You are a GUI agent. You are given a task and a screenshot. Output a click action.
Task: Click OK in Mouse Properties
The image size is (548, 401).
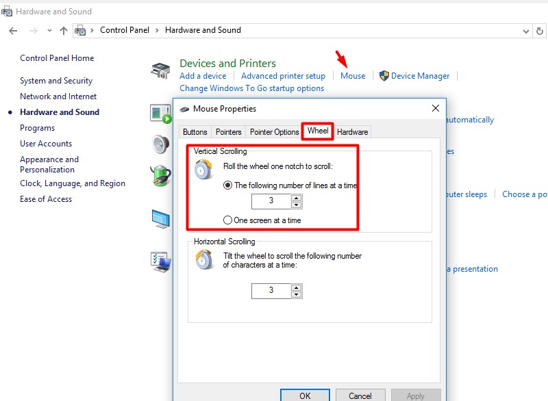click(305, 396)
